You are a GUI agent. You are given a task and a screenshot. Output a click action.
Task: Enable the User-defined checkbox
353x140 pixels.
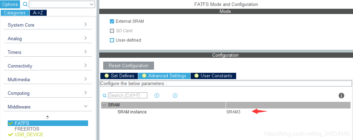[112, 40]
